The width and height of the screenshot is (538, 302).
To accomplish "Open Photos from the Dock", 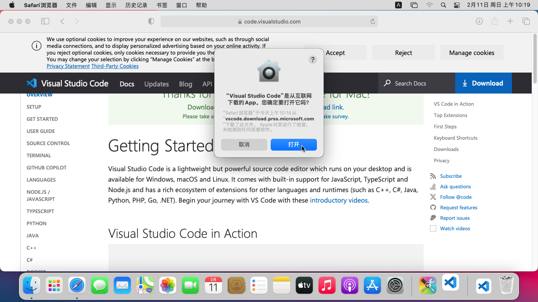I will coord(168,286).
